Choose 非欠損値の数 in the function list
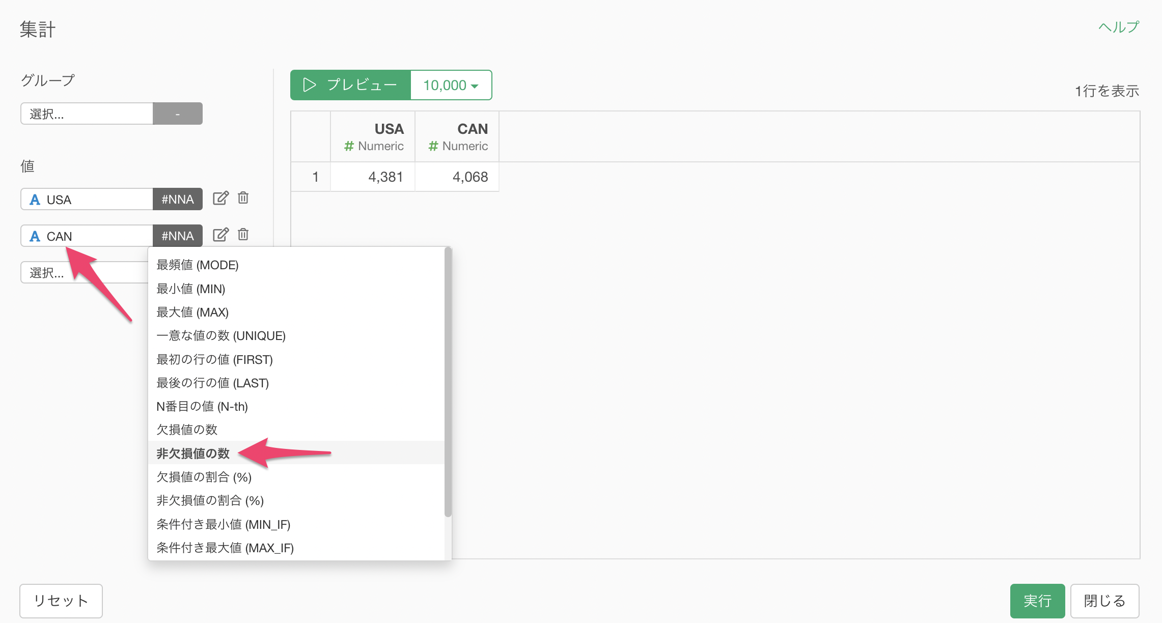The image size is (1162, 623). coord(193,453)
